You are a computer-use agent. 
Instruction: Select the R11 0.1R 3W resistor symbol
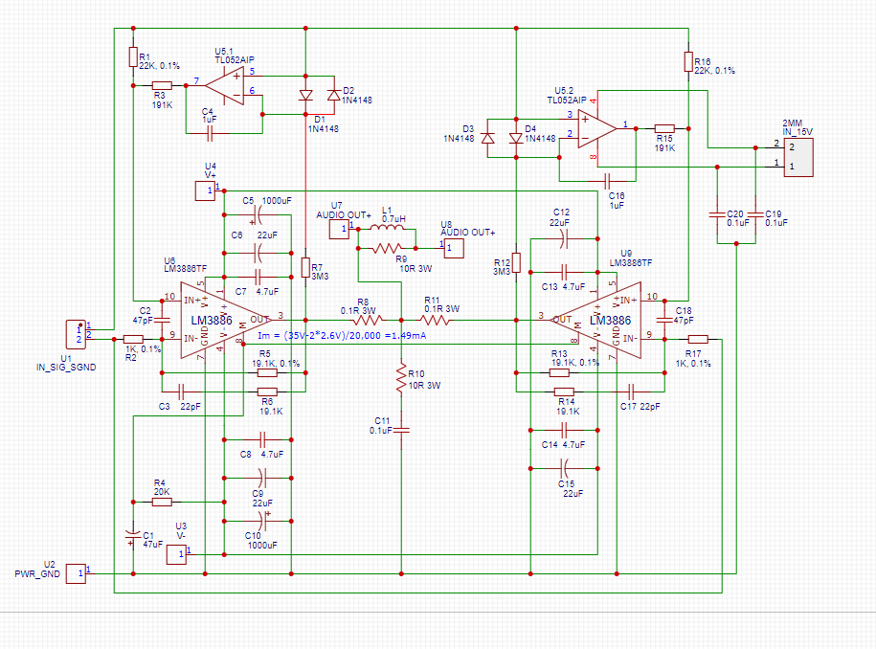click(x=435, y=320)
